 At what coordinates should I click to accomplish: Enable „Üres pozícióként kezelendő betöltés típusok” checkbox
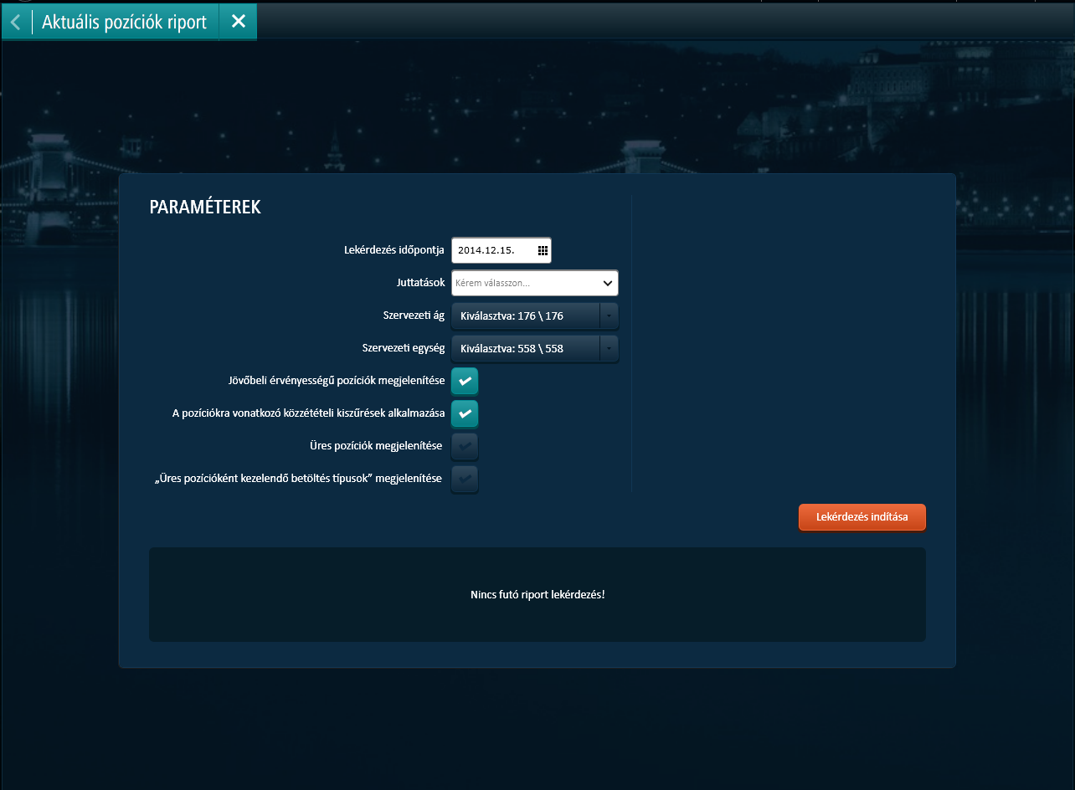(x=465, y=479)
